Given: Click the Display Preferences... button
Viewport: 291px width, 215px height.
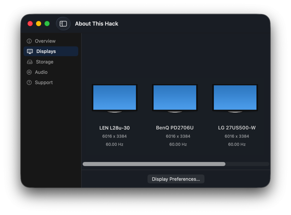Looking at the screenshot, I should 176,179.
